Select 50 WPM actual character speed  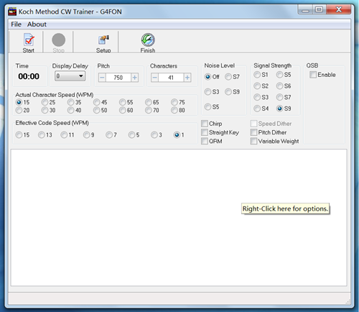pyautogui.click(x=97, y=110)
